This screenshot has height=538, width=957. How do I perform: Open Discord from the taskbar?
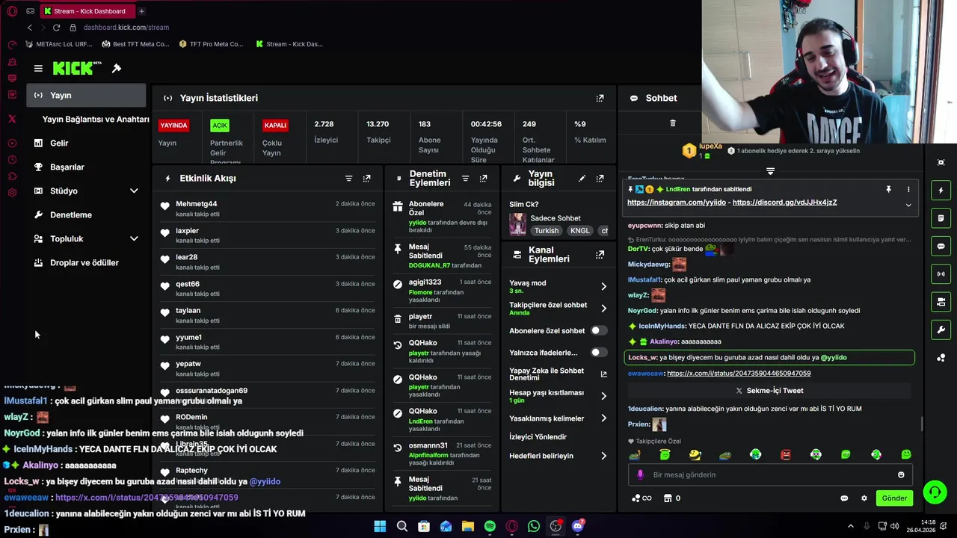point(578,526)
